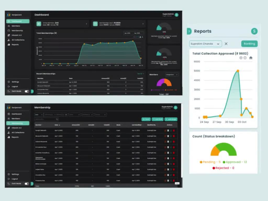The image size is (268, 201).
Task: Click an edit icon in the Actions column
Action: (x=166, y=131)
